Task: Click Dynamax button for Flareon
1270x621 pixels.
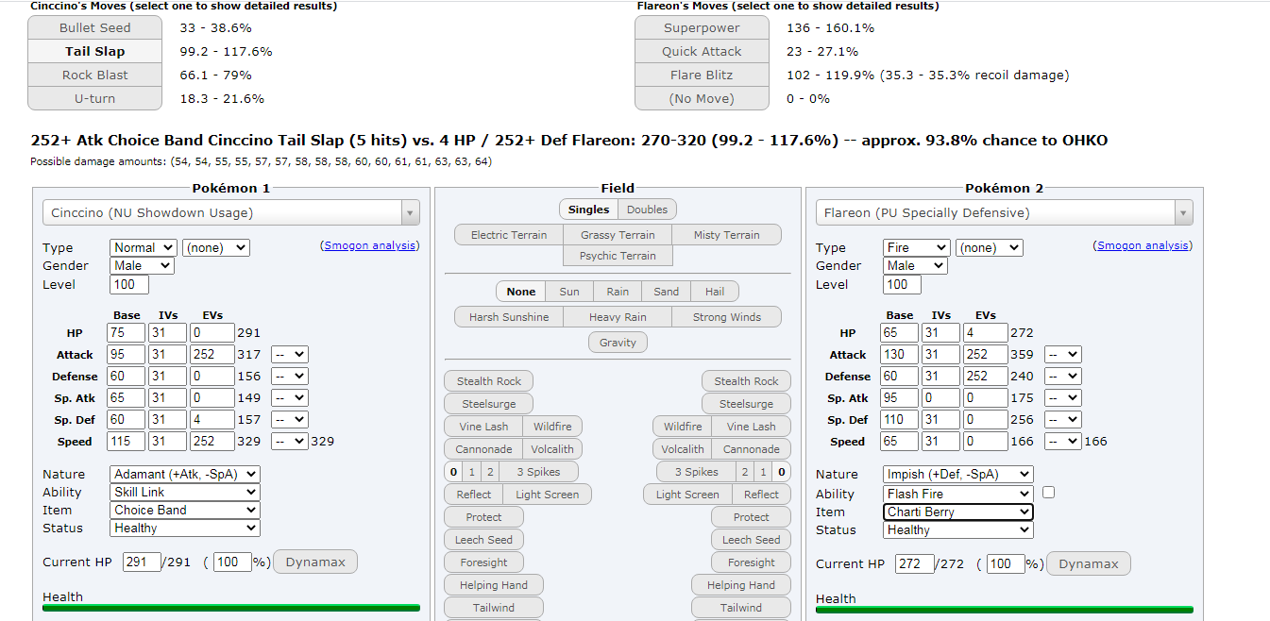Action: click(x=1089, y=563)
